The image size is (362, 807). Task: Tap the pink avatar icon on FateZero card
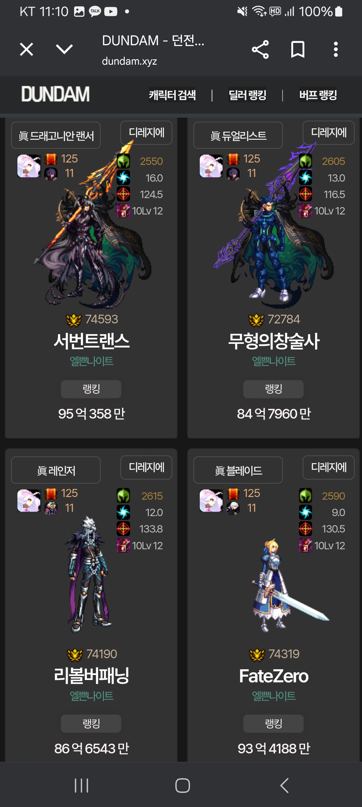pos(211,500)
